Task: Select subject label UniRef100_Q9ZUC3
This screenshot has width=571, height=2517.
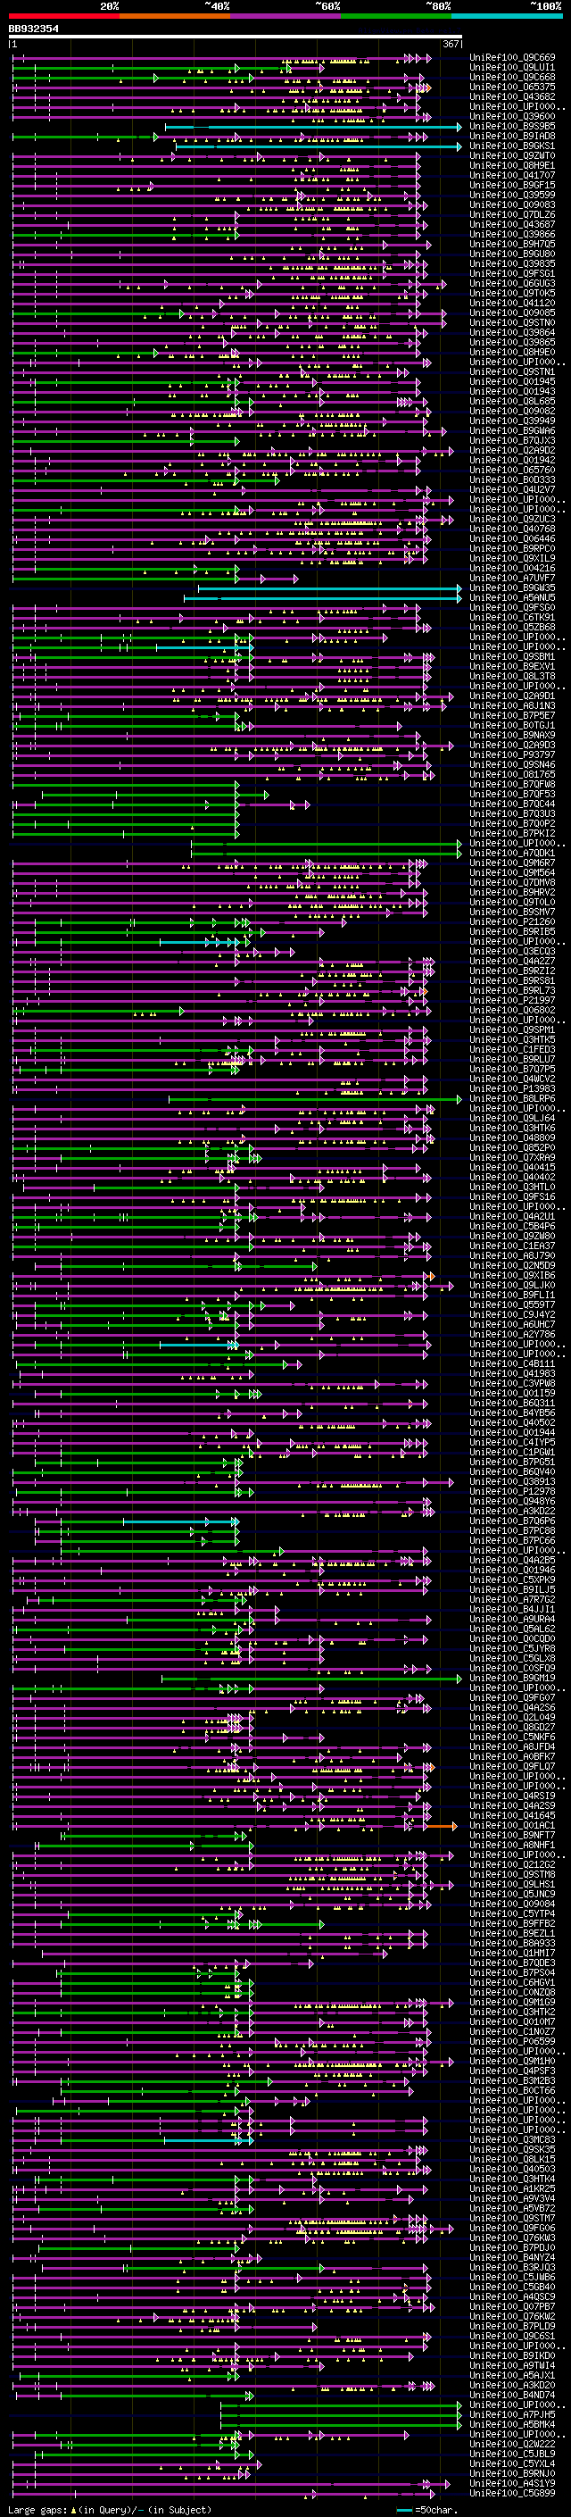Action: [512, 520]
